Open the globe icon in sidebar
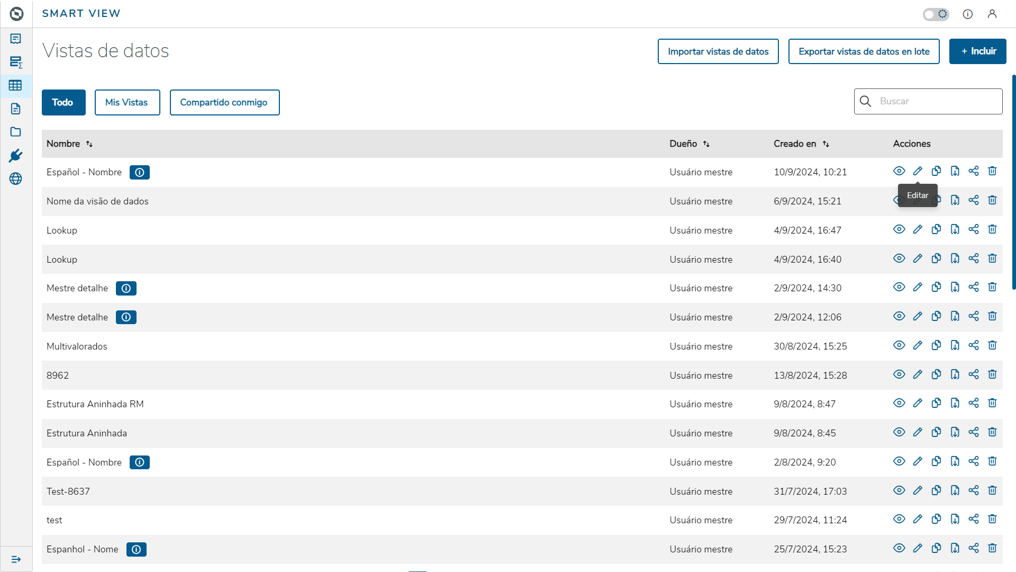1016x572 pixels. click(x=15, y=179)
